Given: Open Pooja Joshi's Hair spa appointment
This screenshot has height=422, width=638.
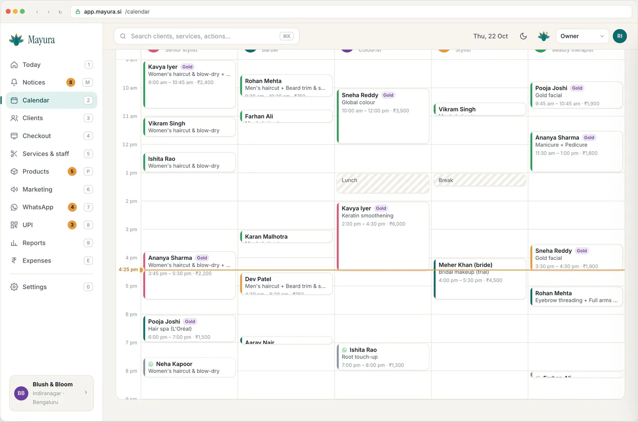Looking at the screenshot, I should (190, 329).
